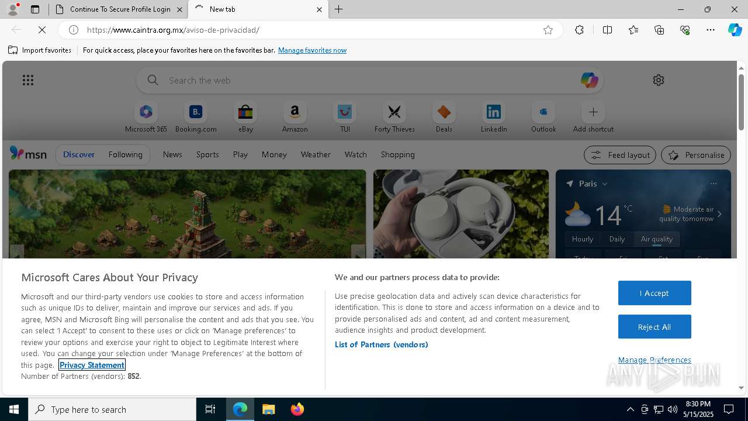Open Task View on taskbar
748x421 pixels.
click(x=210, y=409)
